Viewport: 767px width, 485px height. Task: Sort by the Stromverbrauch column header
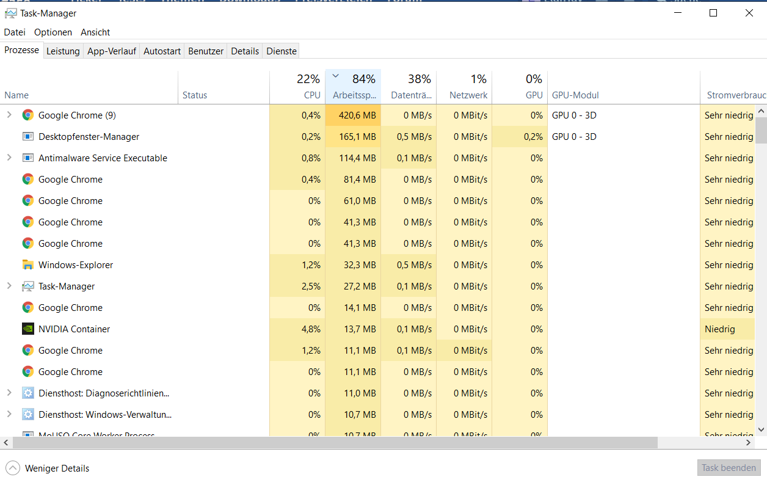tap(733, 87)
